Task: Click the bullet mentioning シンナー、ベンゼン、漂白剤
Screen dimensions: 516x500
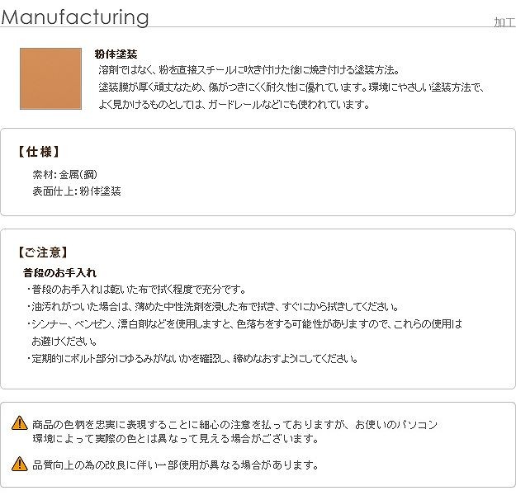Action: coord(245,324)
